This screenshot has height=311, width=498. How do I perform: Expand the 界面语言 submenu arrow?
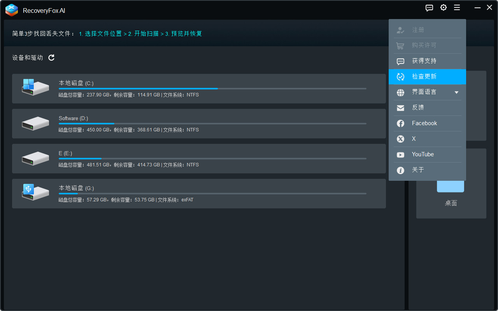tap(456, 93)
